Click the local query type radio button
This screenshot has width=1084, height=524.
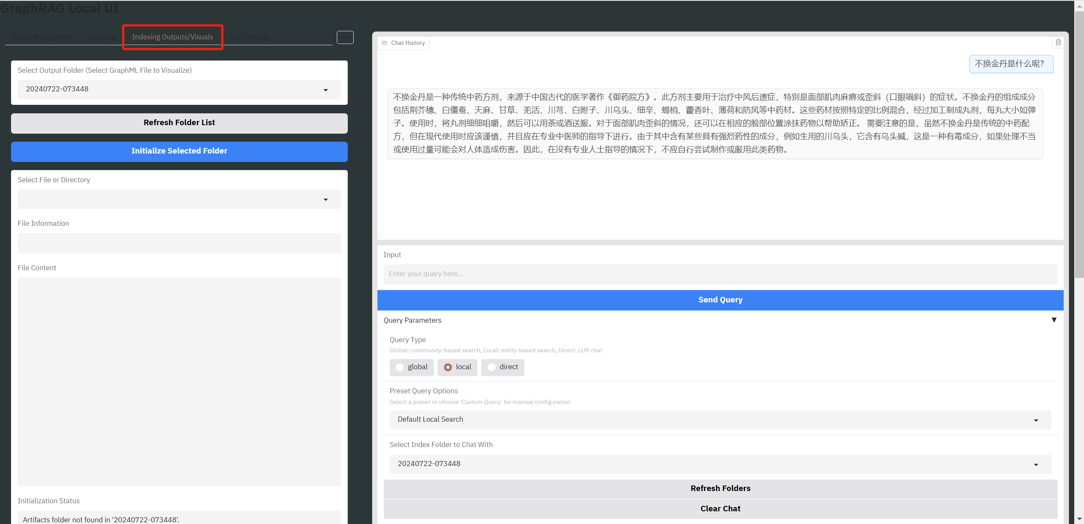(x=448, y=367)
